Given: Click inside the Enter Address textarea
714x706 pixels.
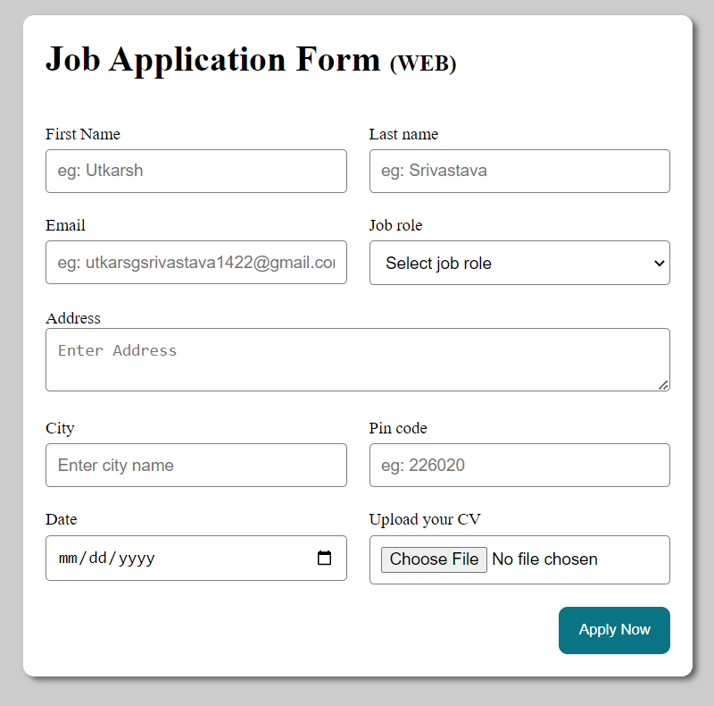Looking at the screenshot, I should [358, 359].
